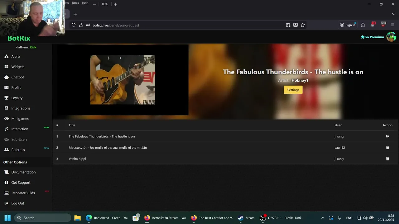Click the Kick platform label
Viewport: 399px width, 224px height.
coord(33,47)
